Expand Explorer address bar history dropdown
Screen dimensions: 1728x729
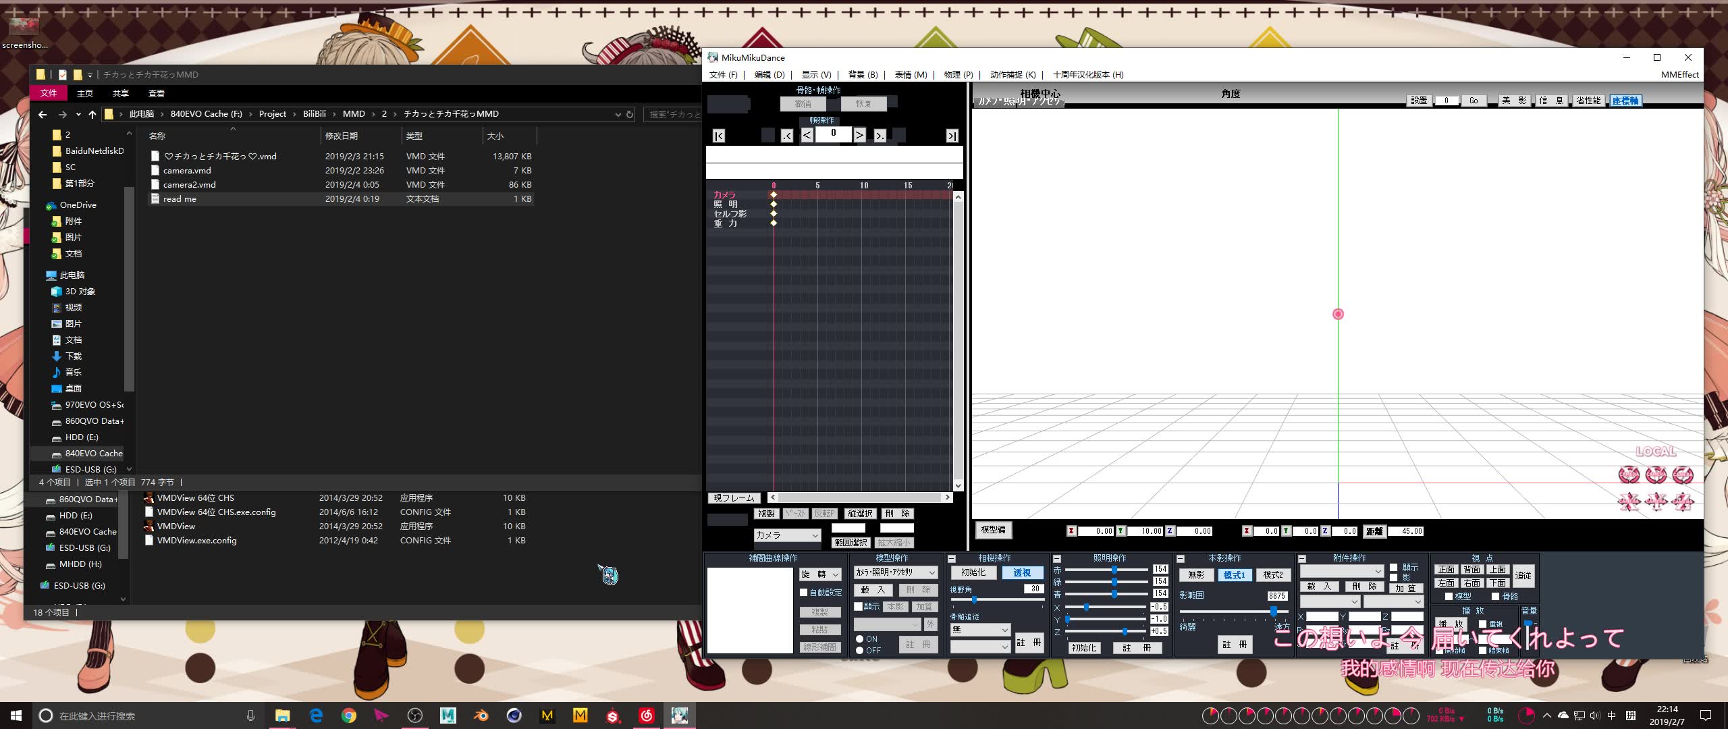pos(618,114)
